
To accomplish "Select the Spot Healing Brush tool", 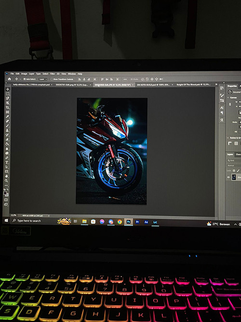I will coord(8,121).
